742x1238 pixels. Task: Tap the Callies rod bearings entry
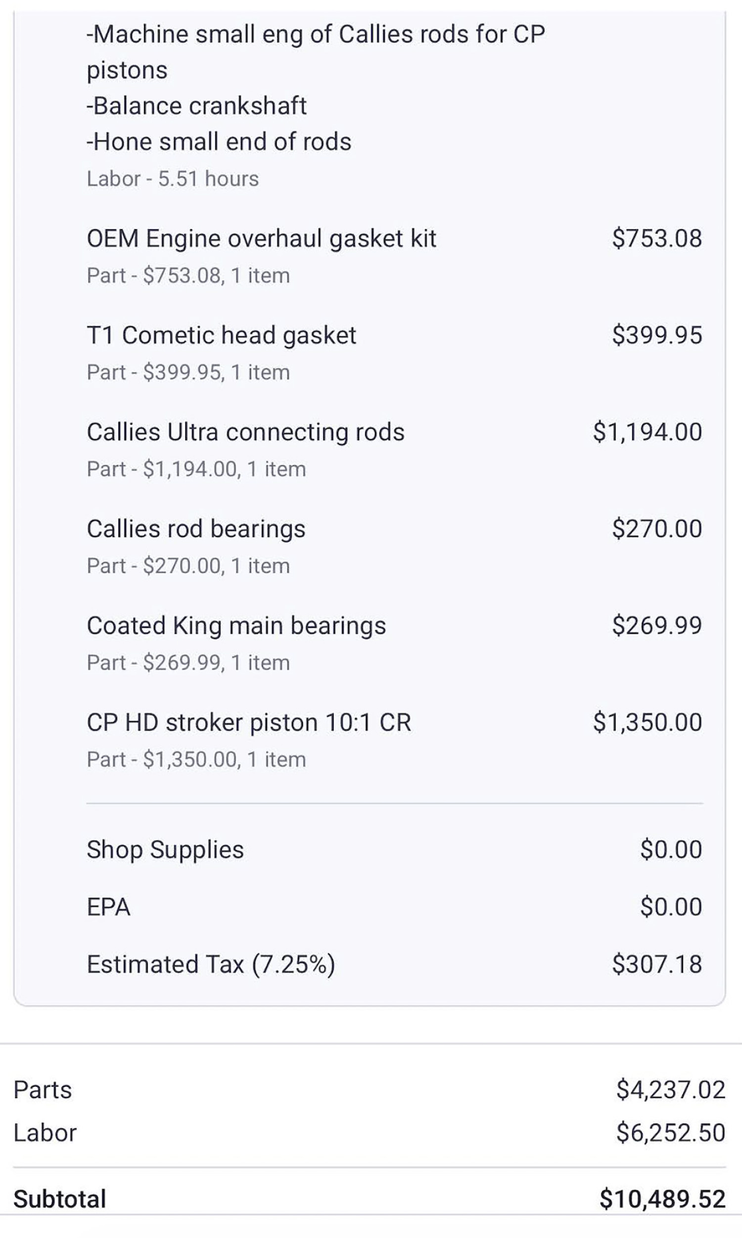point(196,529)
